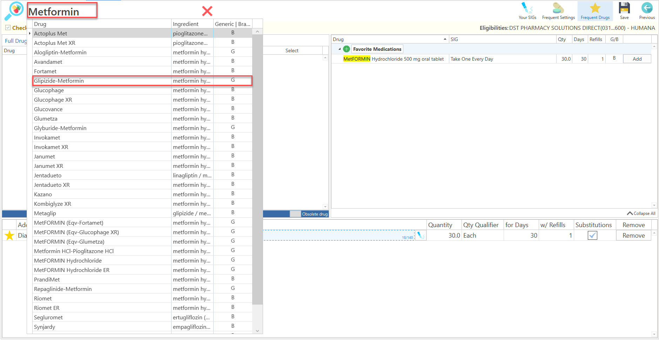Select Alogliptin-Metformin

point(142,52)
